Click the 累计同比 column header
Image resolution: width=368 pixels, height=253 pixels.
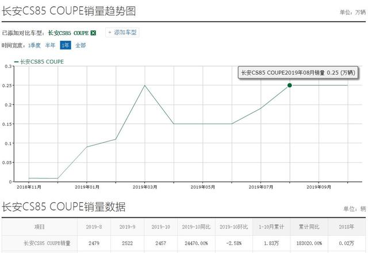coord(309,227)
